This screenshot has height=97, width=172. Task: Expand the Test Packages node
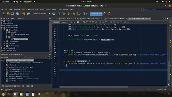tap(4, 41)
